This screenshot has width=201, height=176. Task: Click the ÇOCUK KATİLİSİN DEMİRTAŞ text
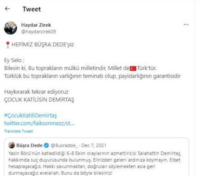39,100
